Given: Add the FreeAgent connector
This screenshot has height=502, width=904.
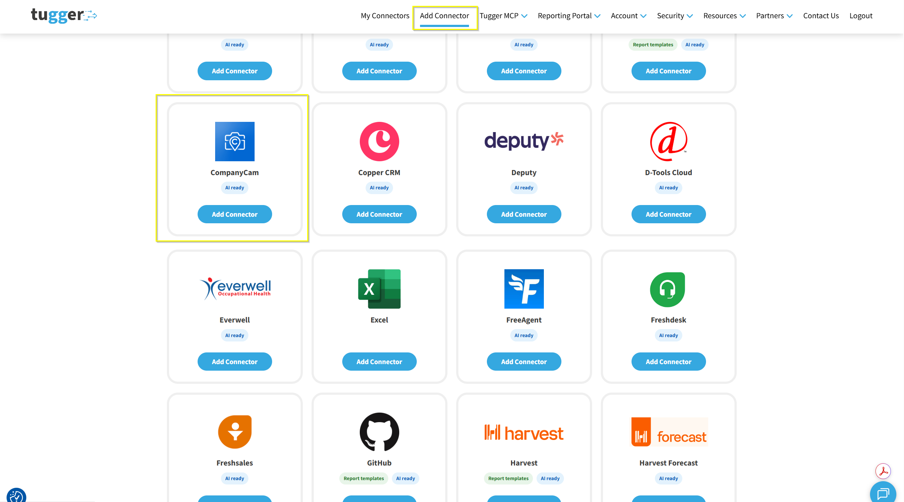Looking at the screenshot, I should tap(524, 362).
